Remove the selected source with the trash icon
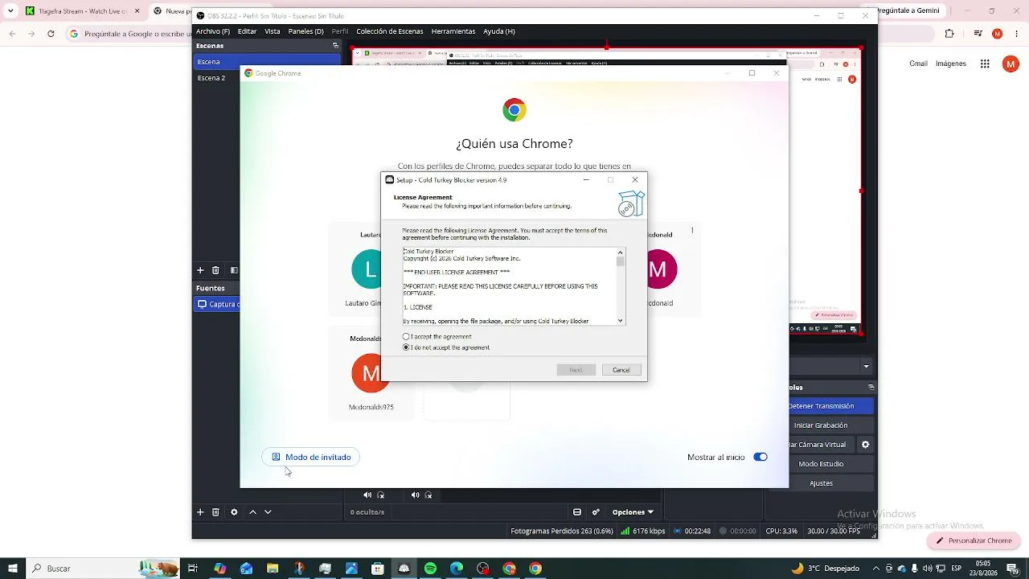The height and width of the screenshot is (579, 1029). coord(215,512)
